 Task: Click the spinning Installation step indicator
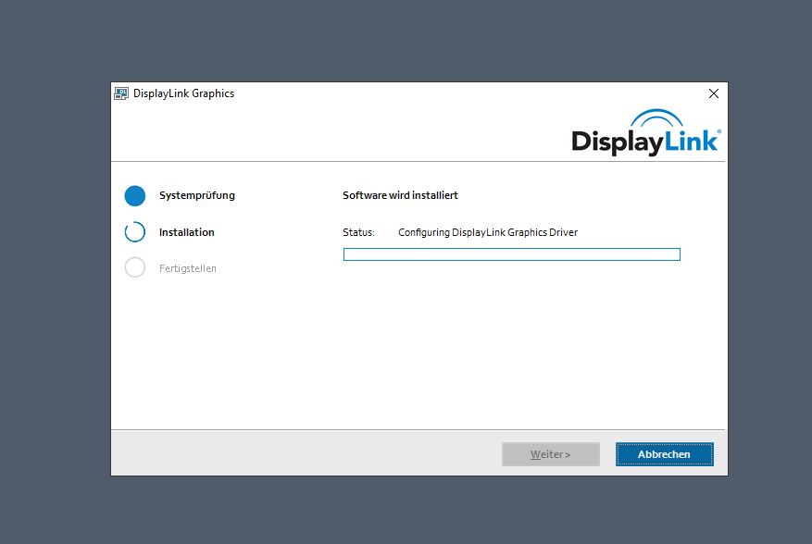135,232
